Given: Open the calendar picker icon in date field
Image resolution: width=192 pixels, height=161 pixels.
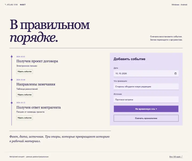Looking at the screenshot, I should point(175,73).
